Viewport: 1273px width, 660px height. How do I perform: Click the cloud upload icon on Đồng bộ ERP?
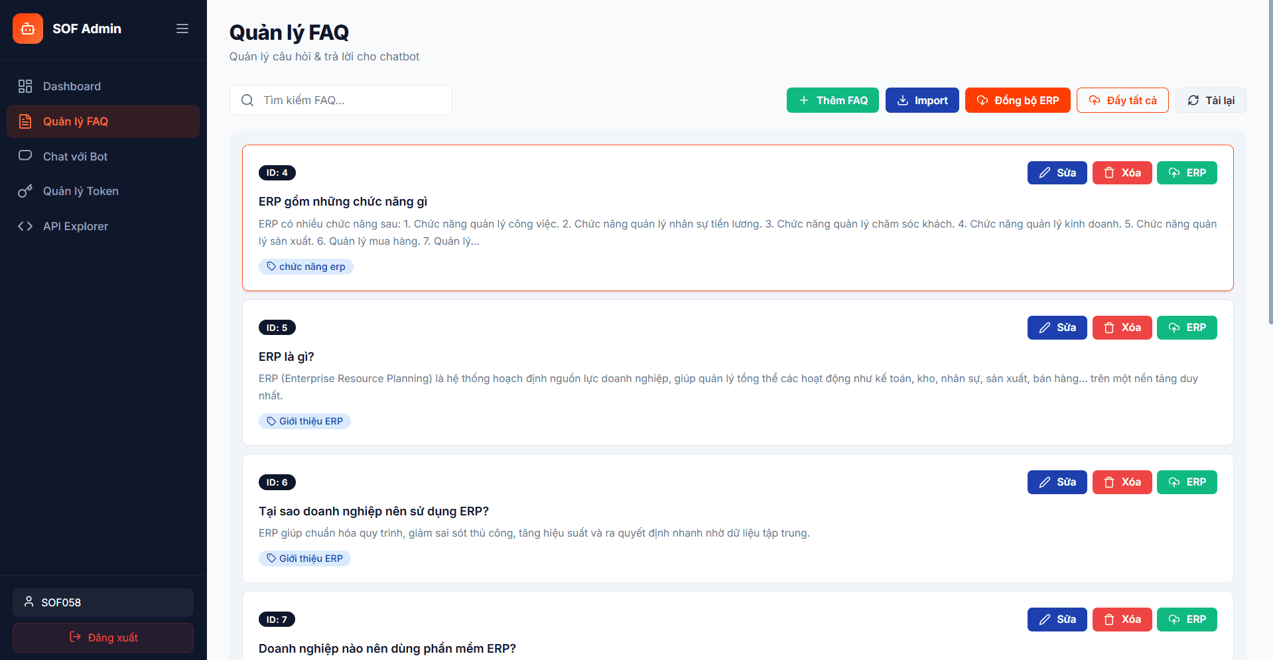[x=983, y=100]
